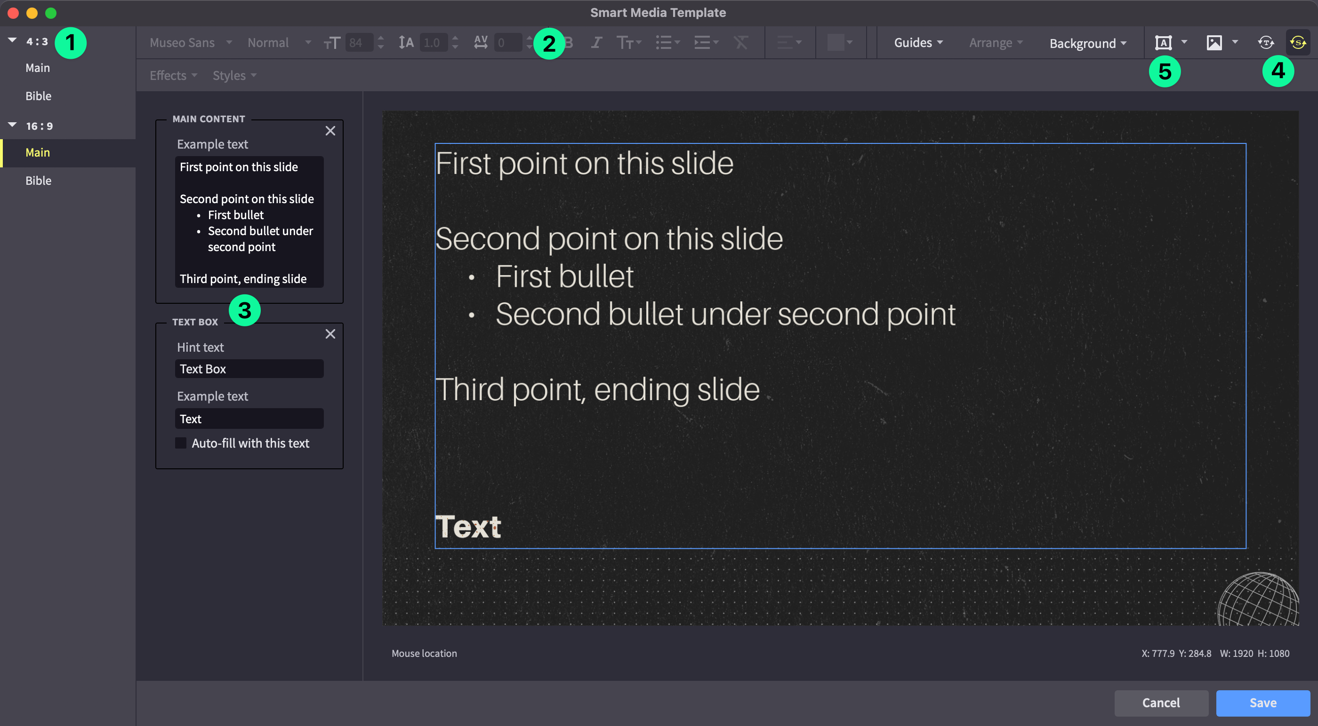Click the clear formatting icon
The image size is (1318, 726).
pyautogui.click(x=741, y=42)
